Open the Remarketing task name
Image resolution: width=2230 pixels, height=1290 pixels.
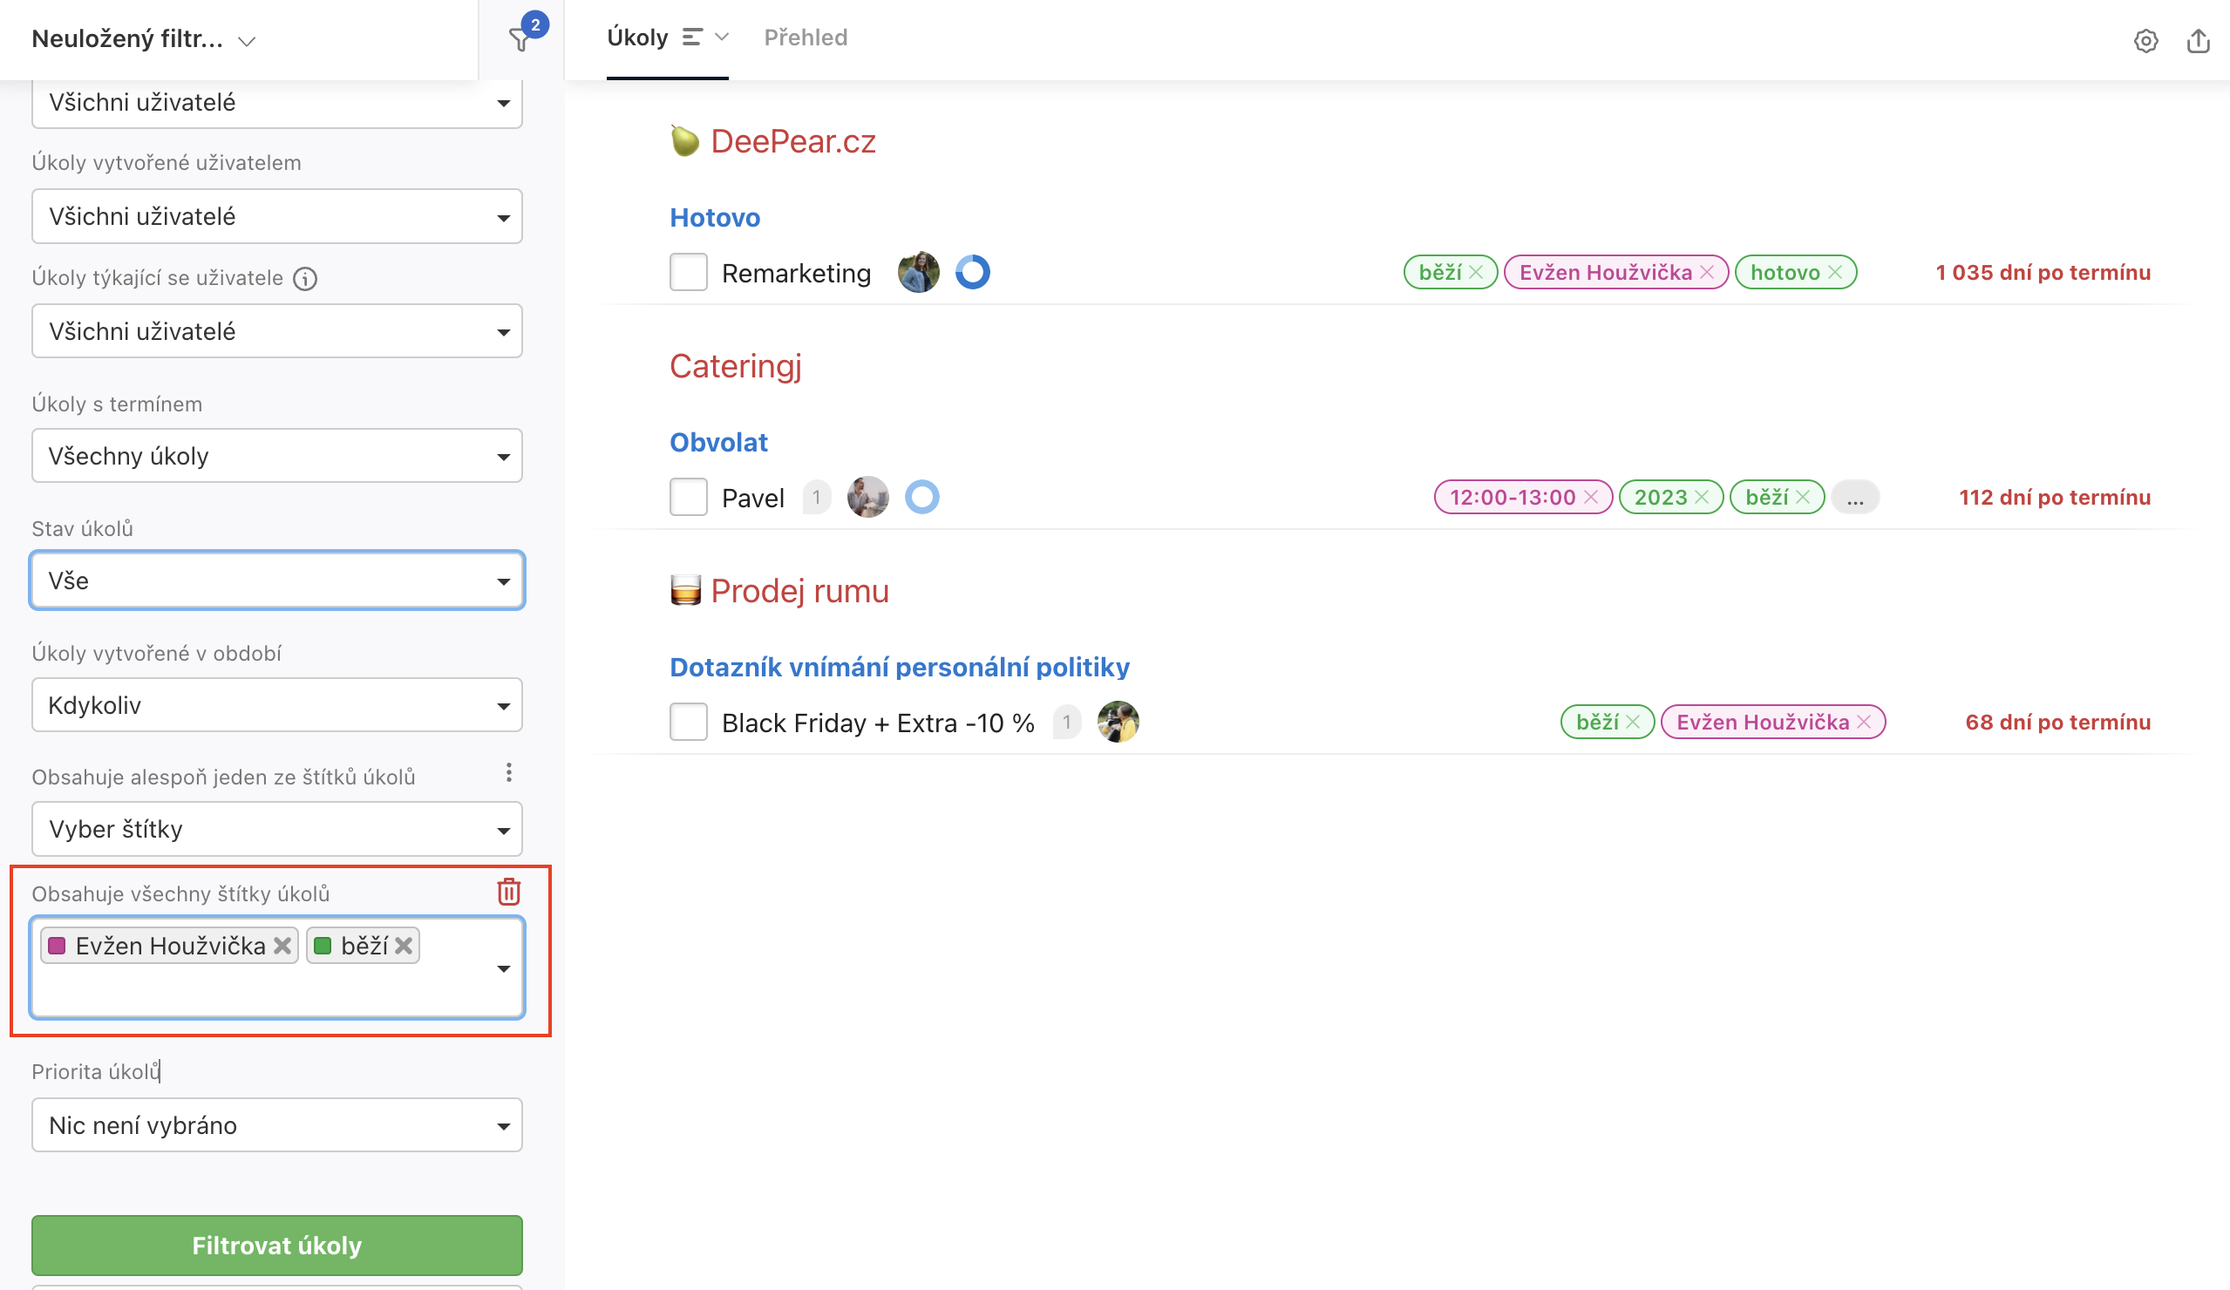point(797,274)
